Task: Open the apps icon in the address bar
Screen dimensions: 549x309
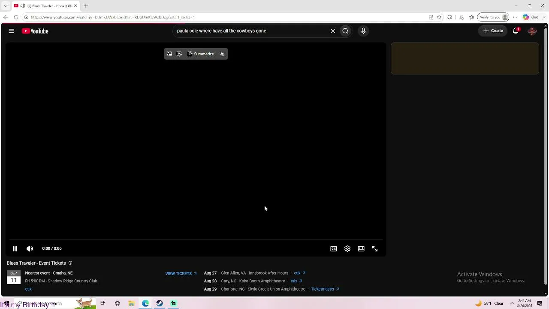Action: tap(431, 17)
